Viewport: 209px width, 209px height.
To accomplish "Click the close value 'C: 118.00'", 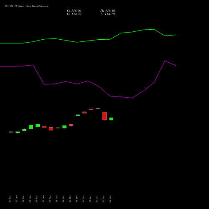I will pos(74,11).
